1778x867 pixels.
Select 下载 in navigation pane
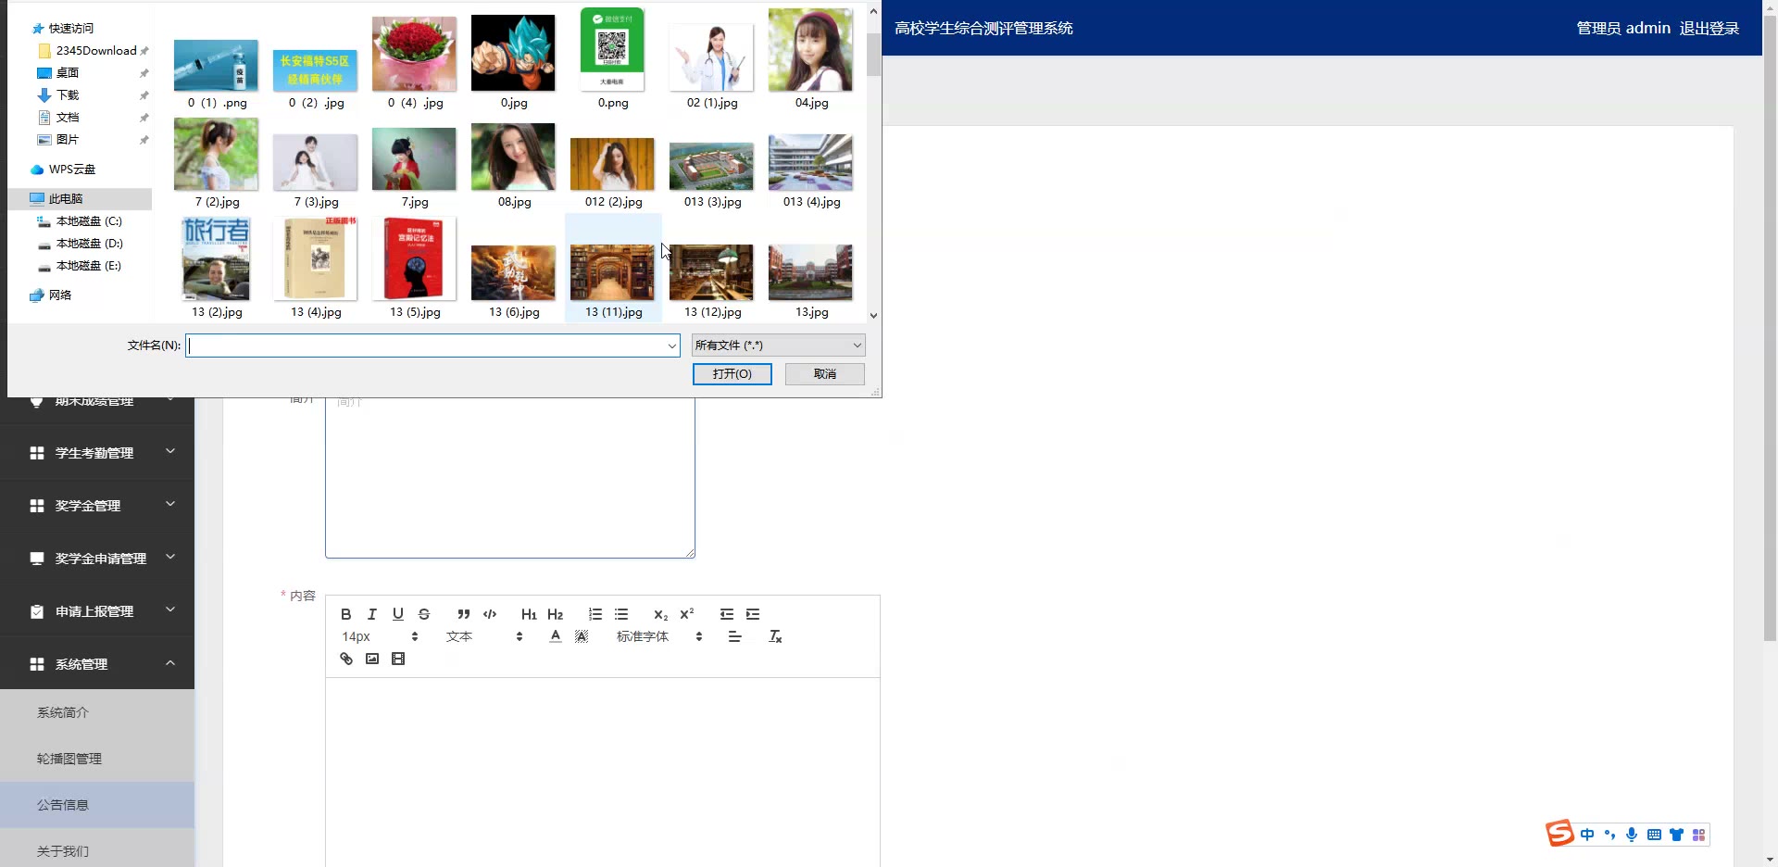[68, 95]
